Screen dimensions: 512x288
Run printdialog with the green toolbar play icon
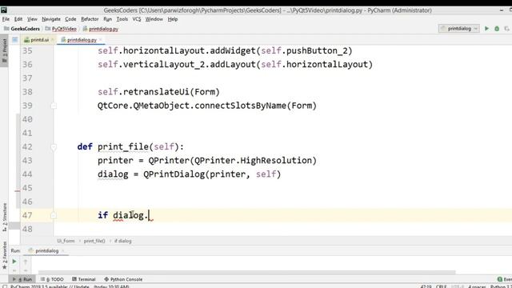[486, 29]
